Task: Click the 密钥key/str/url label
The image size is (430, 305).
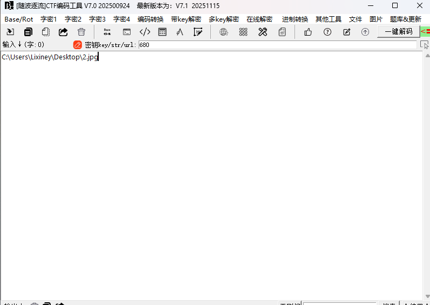Action: [x=111, y=45]
